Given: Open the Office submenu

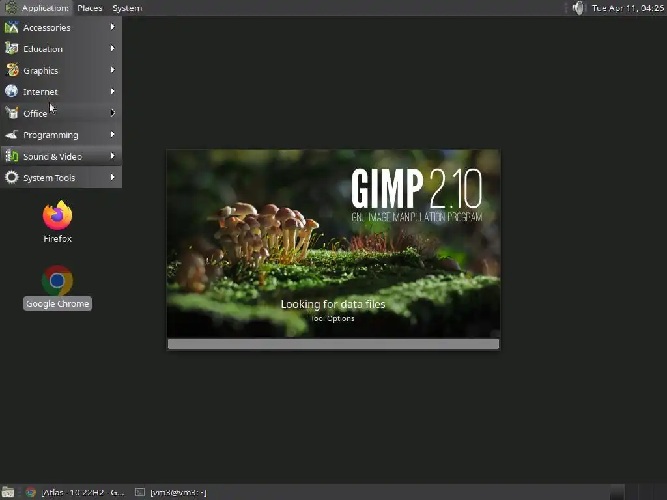Looking at the screenshot, I should tap(61, 113).
